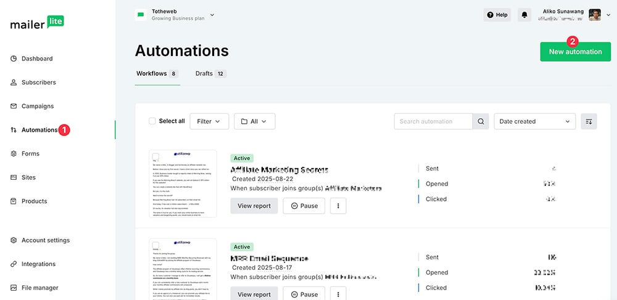Click the notification bell icon

pyautogui.click(x=524, y=15)
